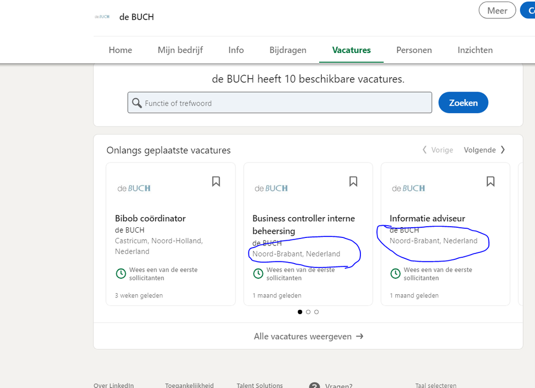Viewport: 535px width, 388px height.
Task: Click the magnifying glass search icon
Action: [x=137, y=103]
